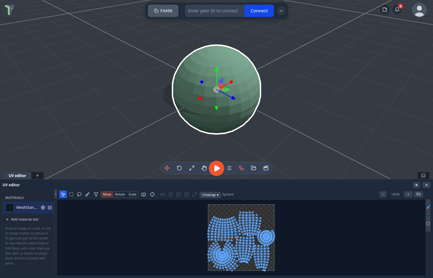Image resolution: width=433 pixels, height=278 pixels.
Task: Select the UV editor tab
Action: click(x=17, y=175)
